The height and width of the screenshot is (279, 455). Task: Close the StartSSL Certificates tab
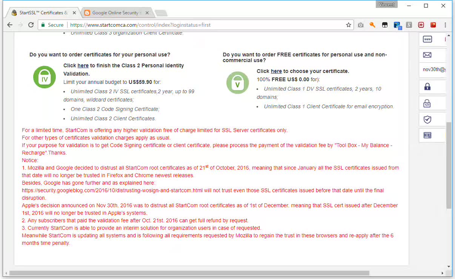[74, 13]
